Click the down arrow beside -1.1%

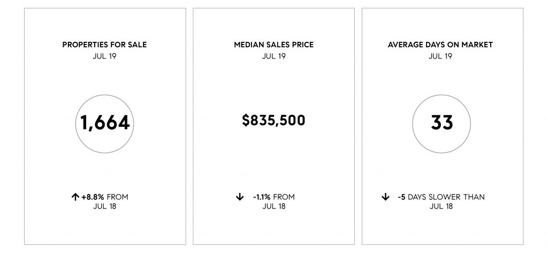pos(239,197)
